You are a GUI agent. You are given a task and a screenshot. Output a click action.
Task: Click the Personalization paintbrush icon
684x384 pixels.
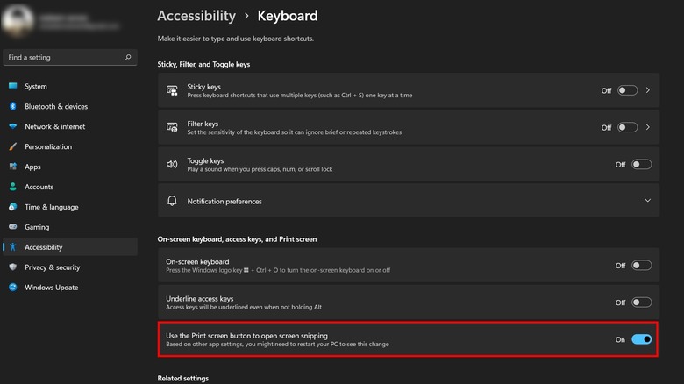pos(13,147)
